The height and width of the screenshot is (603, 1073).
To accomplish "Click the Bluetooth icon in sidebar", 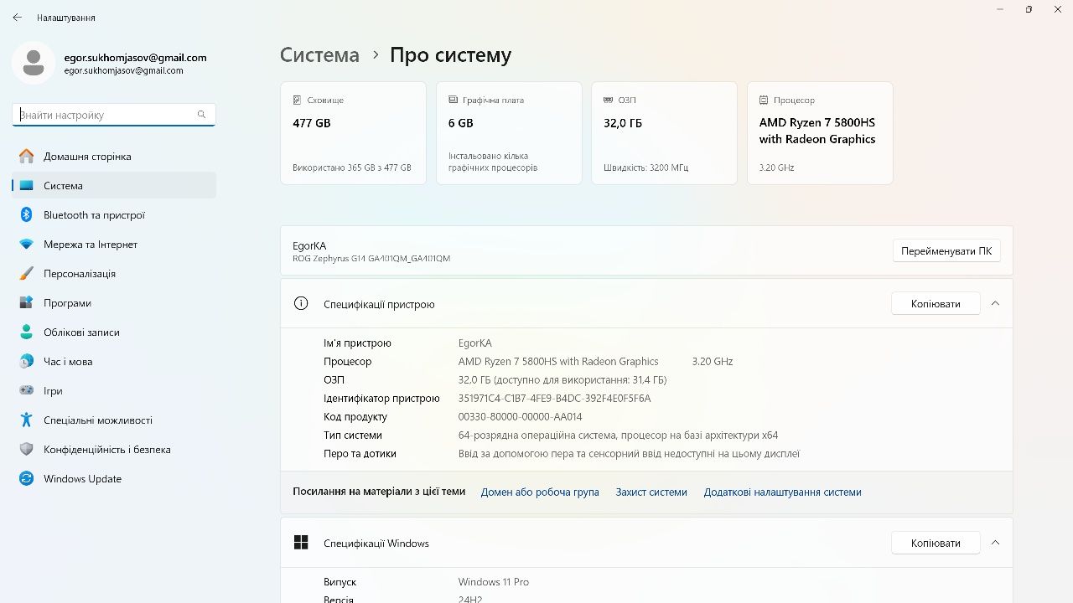I will (27, 215).
